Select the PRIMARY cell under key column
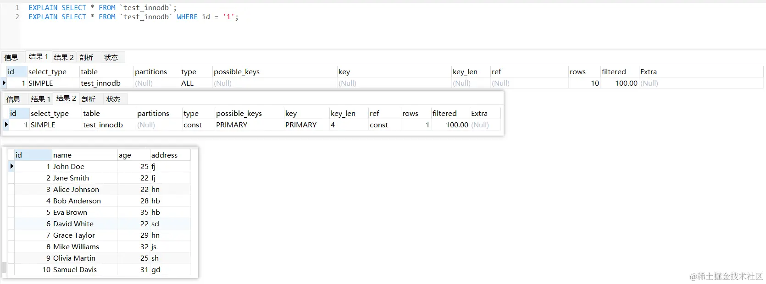Viewport: 766px width, 284px height. click(x=307, y=125)
